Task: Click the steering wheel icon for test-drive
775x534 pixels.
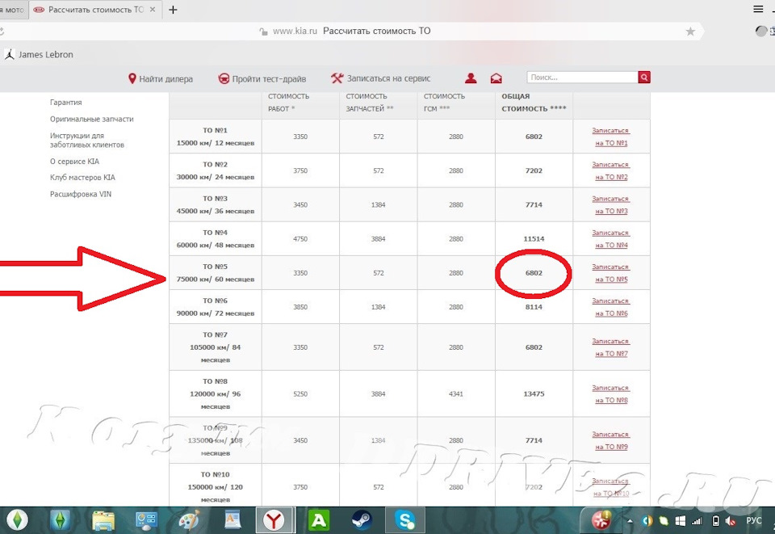Action: [224, 78]
